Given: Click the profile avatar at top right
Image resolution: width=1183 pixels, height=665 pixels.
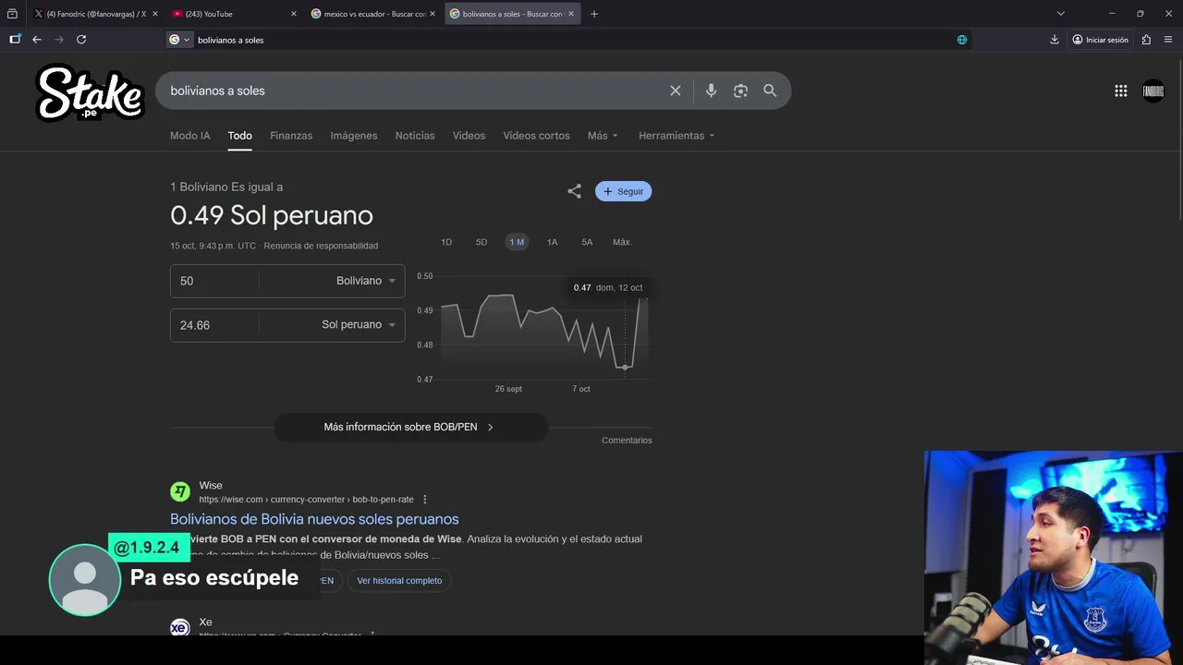Looking at the screenshot, I should [x=1153, y=91].
